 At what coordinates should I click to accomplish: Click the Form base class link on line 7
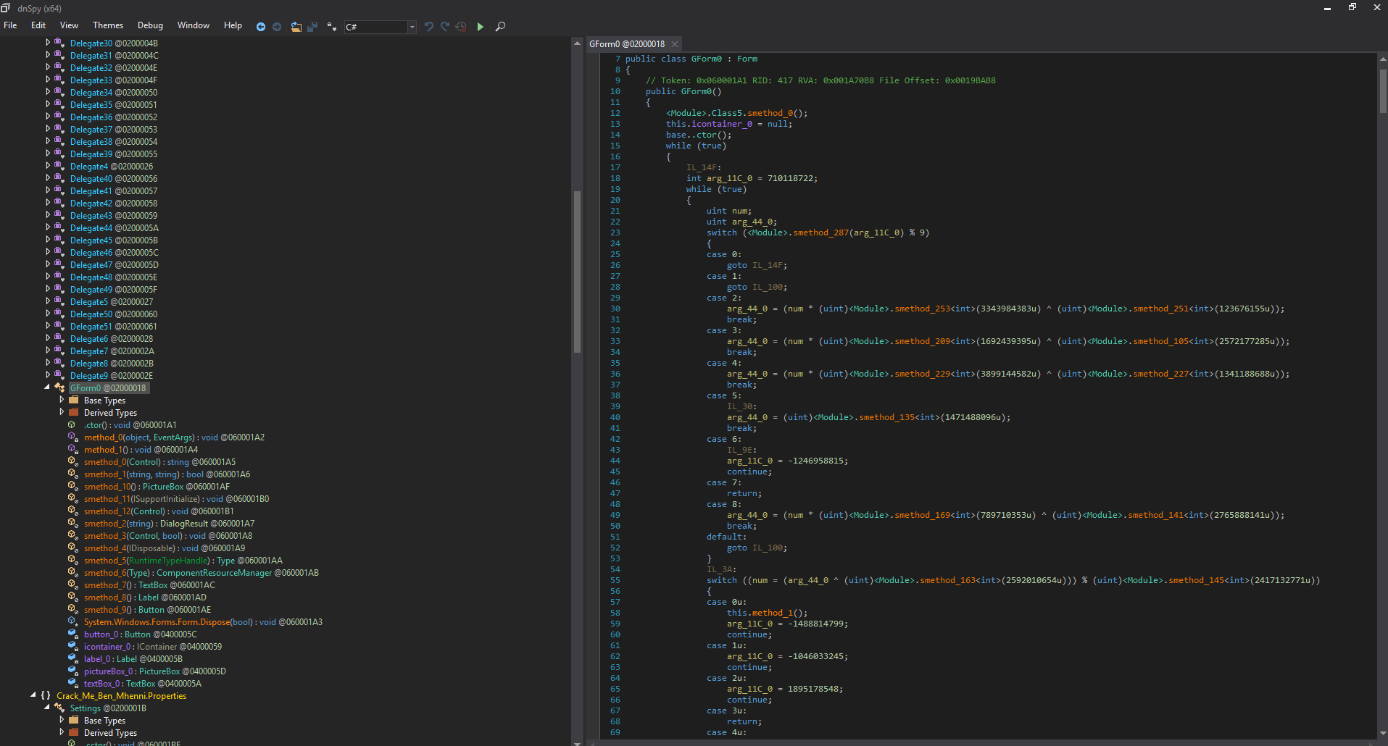(747, 59)
